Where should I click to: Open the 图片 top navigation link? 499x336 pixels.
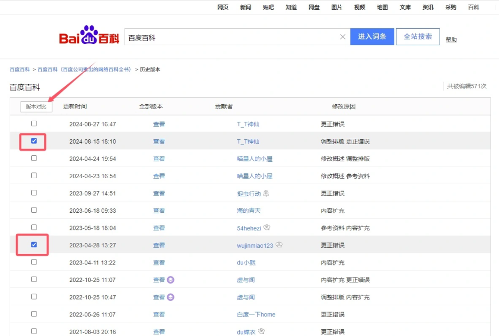[337, 7]
